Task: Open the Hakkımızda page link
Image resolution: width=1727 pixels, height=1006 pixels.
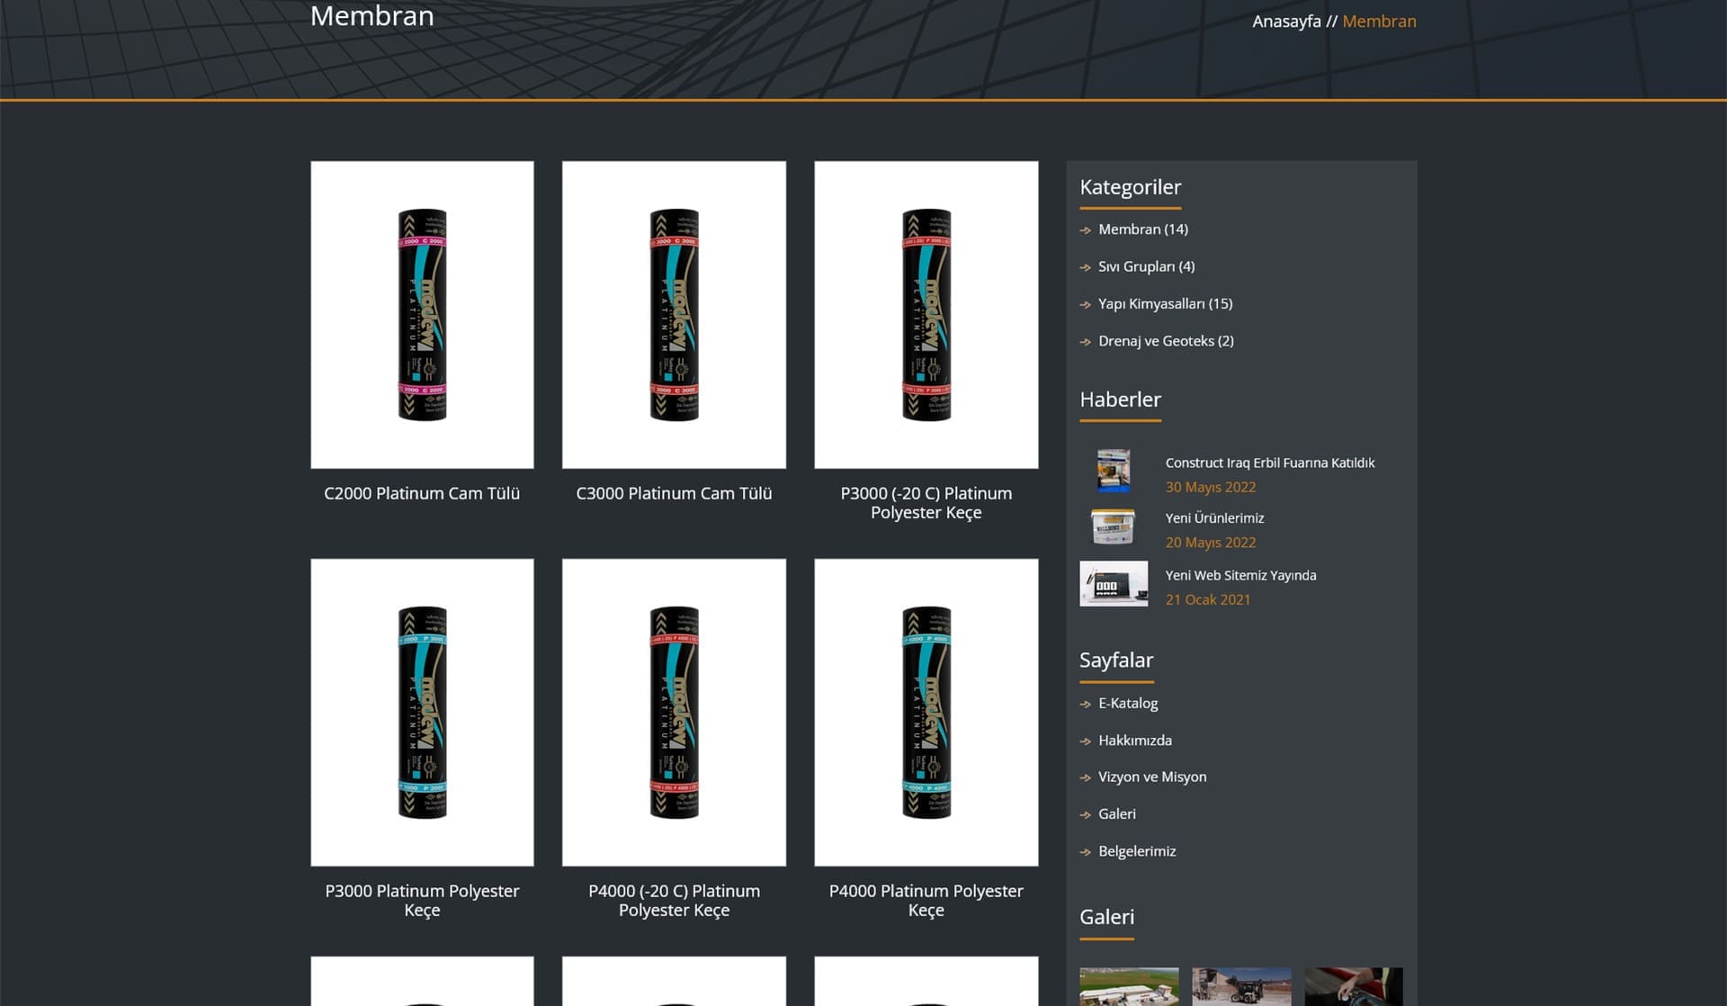Action: pyautogui.click(x=1135, y=741)
